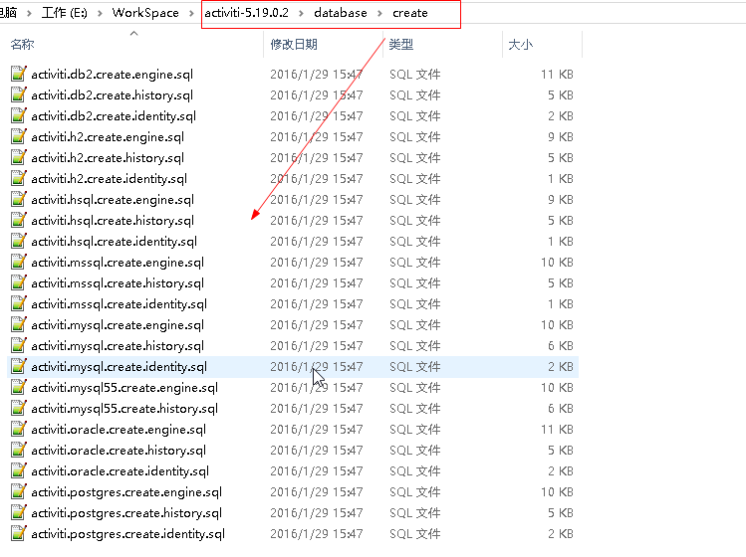Sort files by the 名称 column header
The width and height of the screenshot is (746, 557).
click(x=22, y=45)
